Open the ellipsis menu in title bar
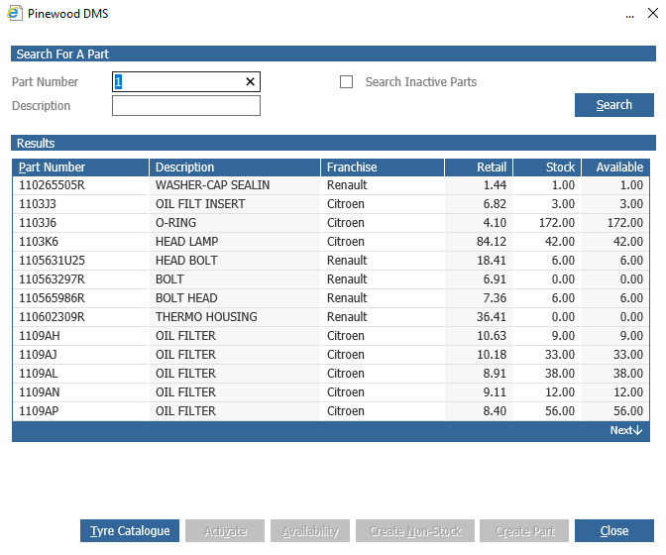 (x=629, y=16)
